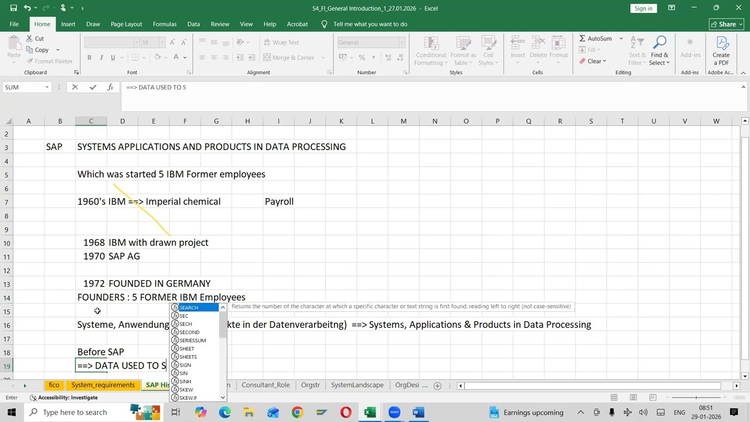Click the Cut scissors icon
This screenshot has height=422, width=750.
[x=28, y=39]
